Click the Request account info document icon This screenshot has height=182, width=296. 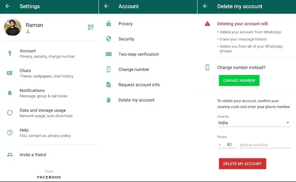click(109, 85)
